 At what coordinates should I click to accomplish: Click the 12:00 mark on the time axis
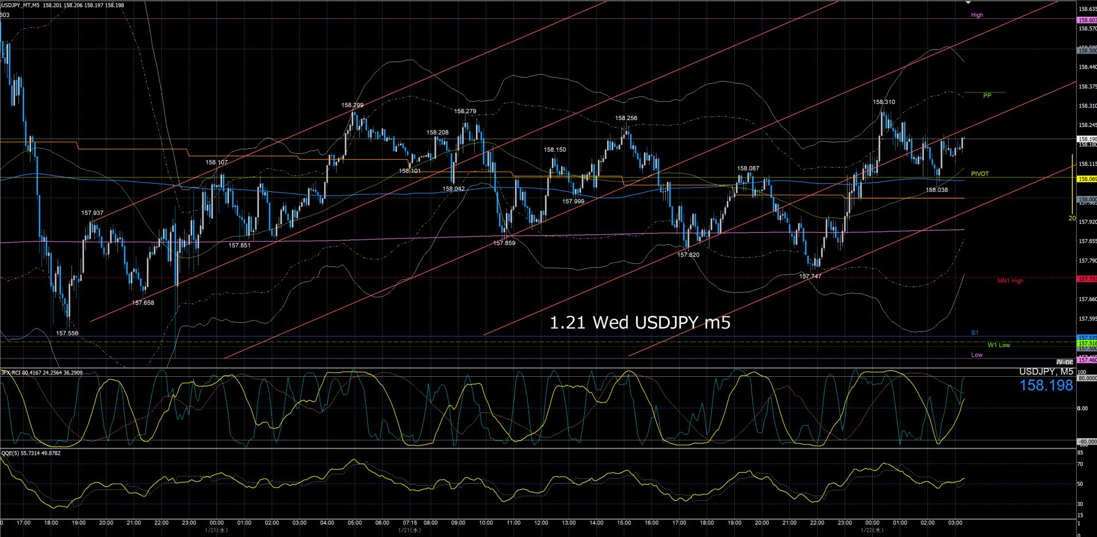click(541, 523)
